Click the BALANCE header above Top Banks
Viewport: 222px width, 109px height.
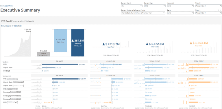click(x=60, y=61)
